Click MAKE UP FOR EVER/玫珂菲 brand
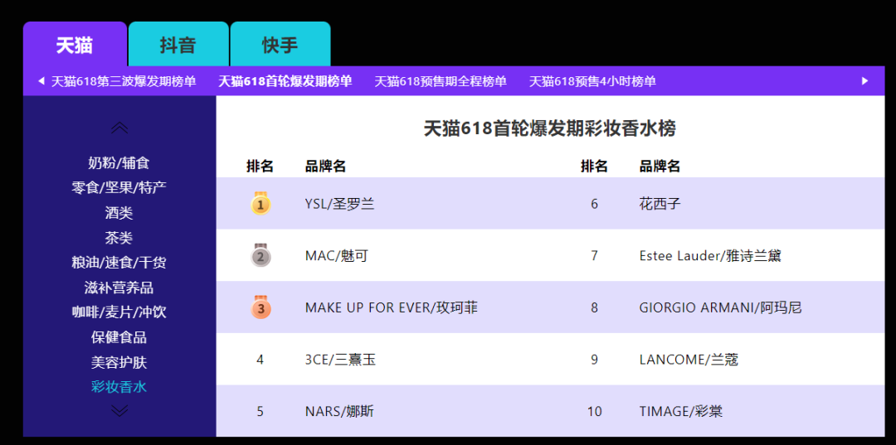The width and height of the screenshot is (896, 445). tap(392, 307)
